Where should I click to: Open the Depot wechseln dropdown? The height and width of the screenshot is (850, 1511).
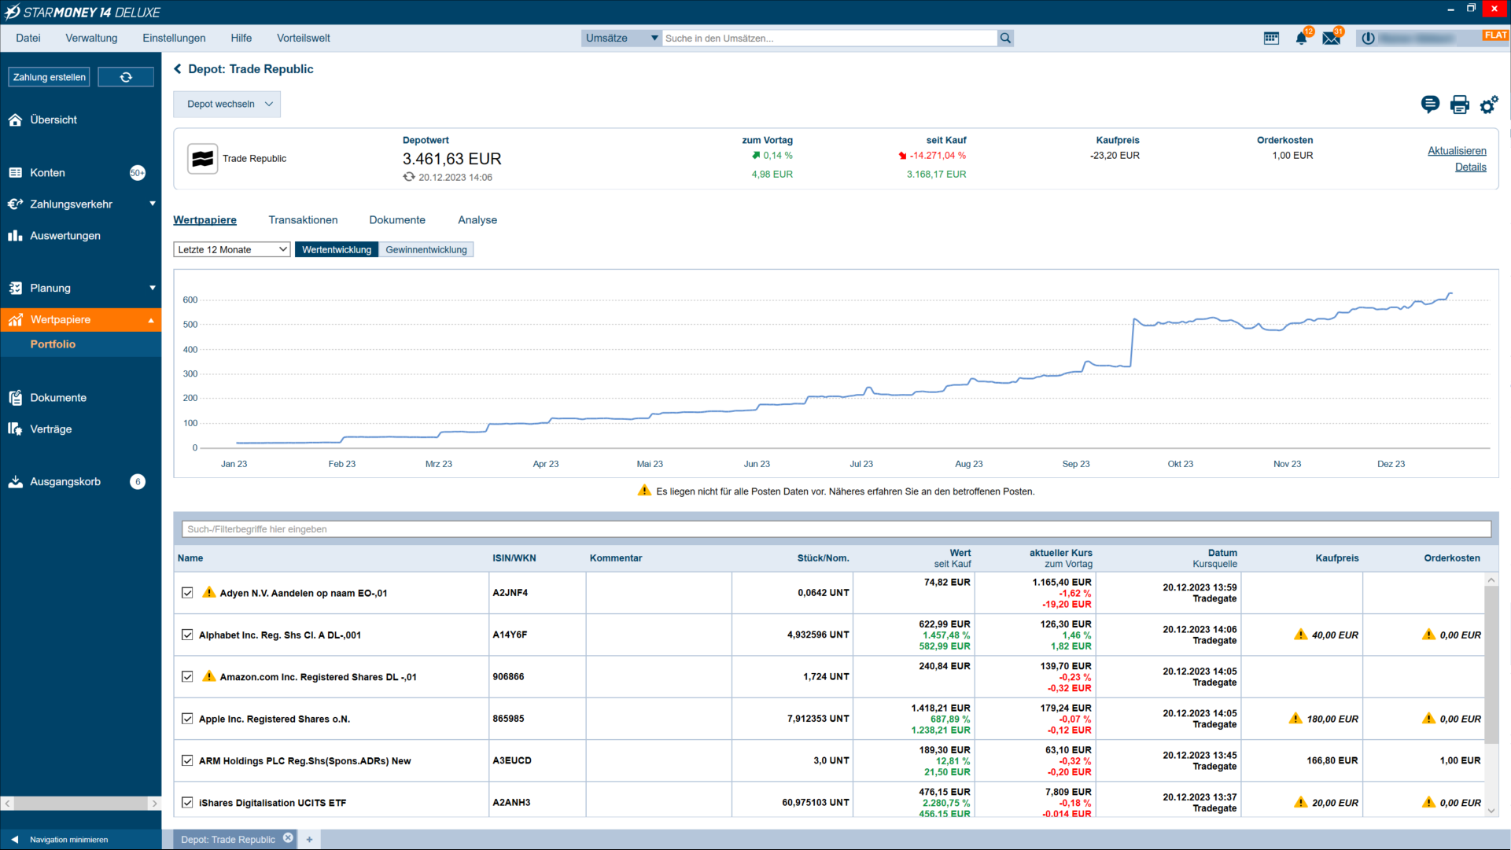pyautogui.click(x=227, y=104)
